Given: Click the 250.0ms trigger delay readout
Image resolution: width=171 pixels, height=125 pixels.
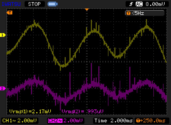Looking at the screenshot, I should pyautogui.click(x=154, y=121).
